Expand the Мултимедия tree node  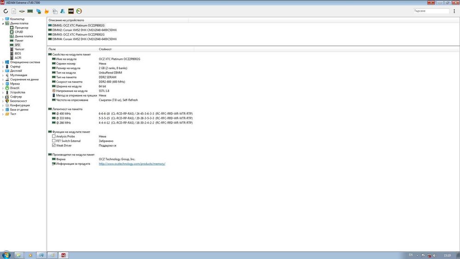(x=3, y=75)
